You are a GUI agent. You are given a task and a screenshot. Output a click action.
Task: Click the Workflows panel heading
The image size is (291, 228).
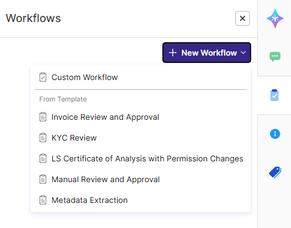pyautogui.click(x=33, y=18)
